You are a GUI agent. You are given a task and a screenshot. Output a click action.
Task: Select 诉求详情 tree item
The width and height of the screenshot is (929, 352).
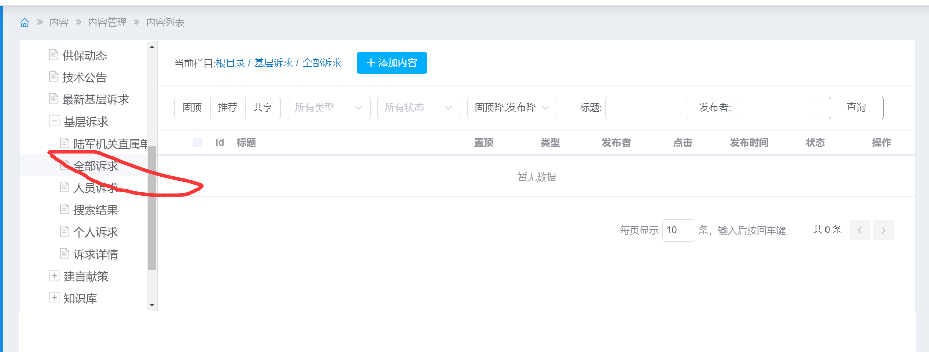pos(95,254)
